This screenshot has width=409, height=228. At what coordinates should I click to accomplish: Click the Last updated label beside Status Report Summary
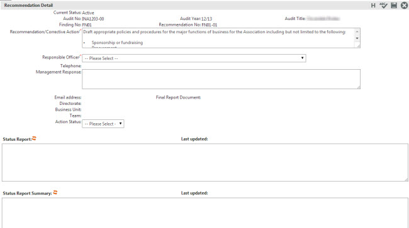[x=194, y=193]
